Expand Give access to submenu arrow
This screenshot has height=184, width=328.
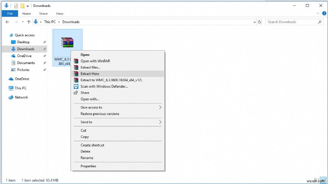click(160, 107)
